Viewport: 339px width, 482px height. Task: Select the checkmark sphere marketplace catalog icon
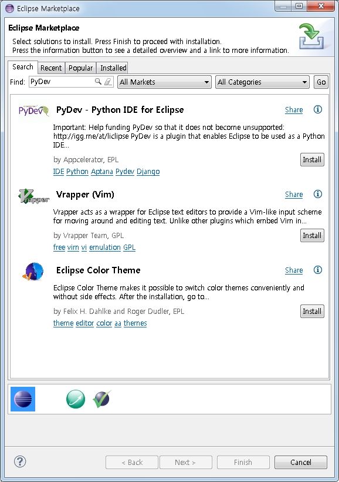click(x=102, y=399)
